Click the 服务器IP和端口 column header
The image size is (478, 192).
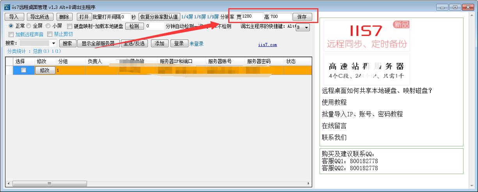(176, 61)
